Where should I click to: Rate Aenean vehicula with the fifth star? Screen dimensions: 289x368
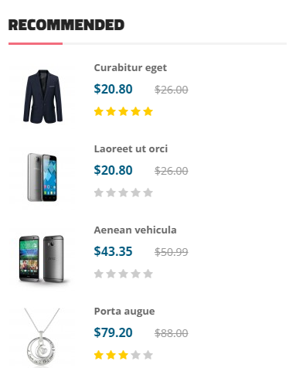[x=148, y=274]
